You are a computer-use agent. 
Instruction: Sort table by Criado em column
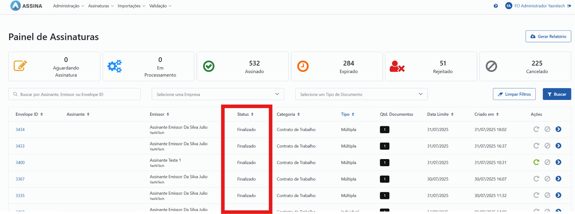point(486,114)
